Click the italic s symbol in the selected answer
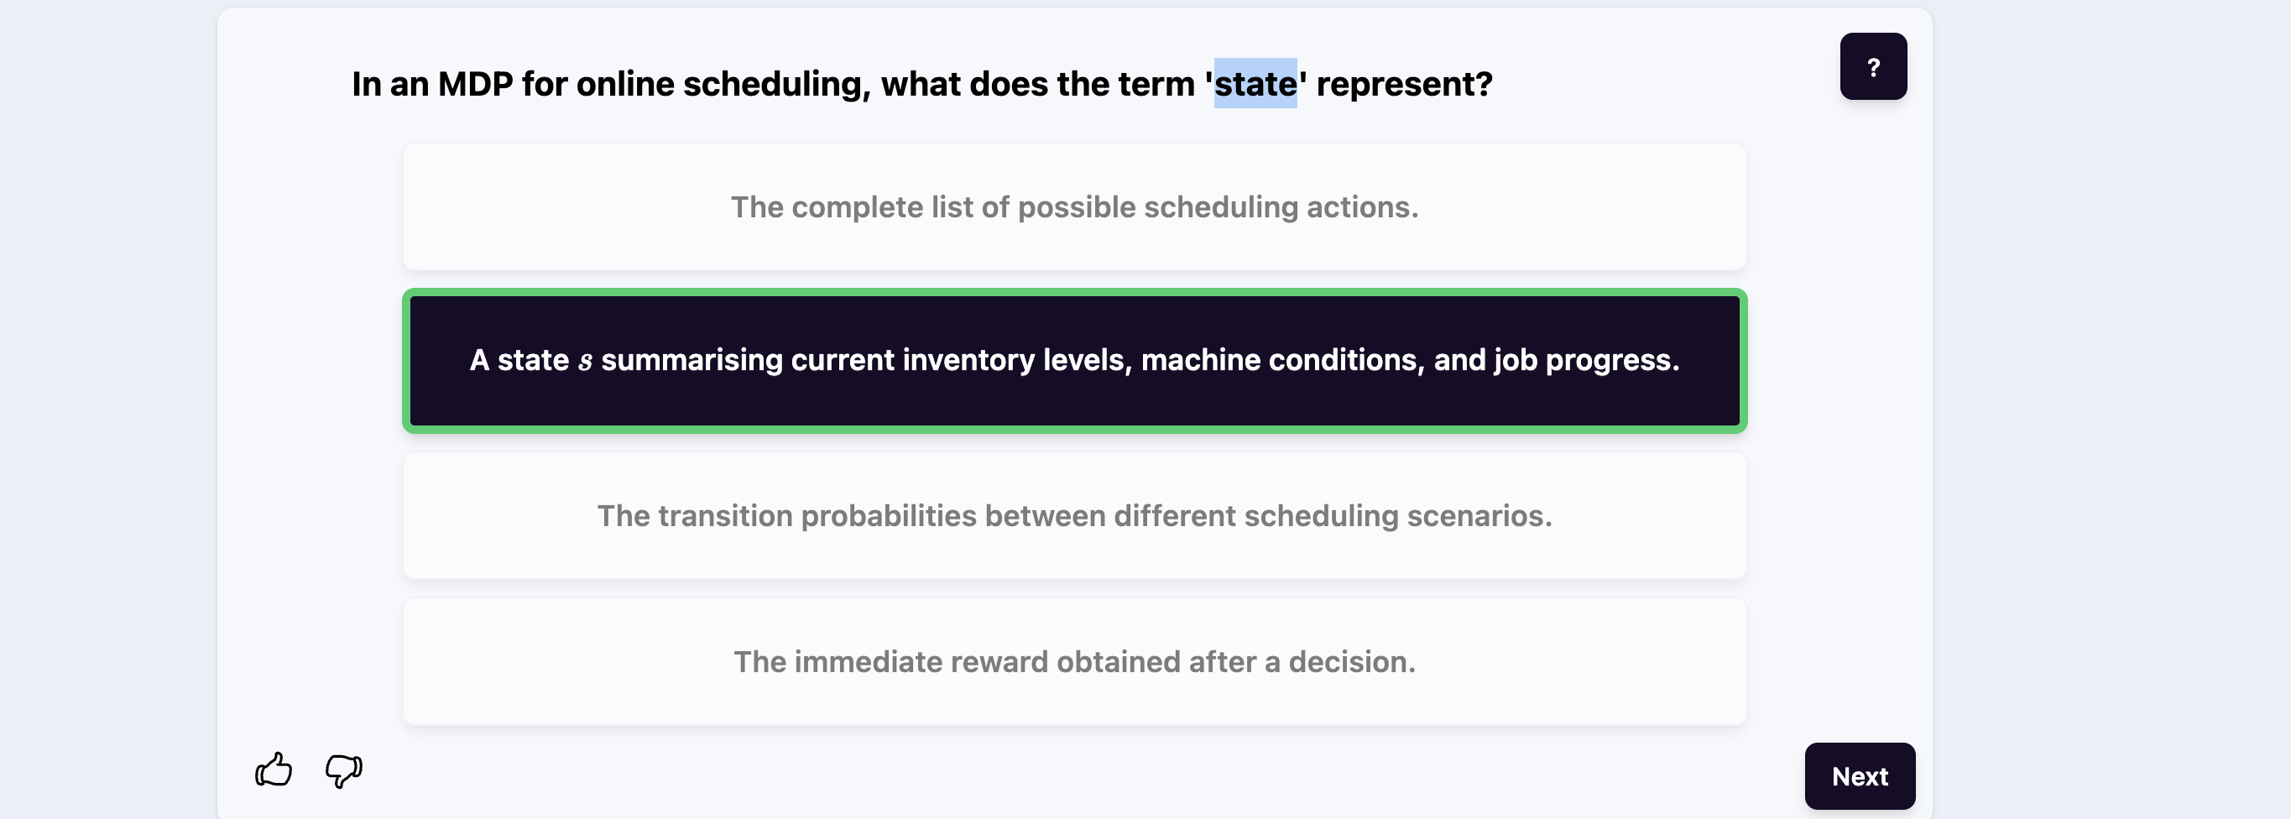This screenshot has height=819, width=2291. [585, 361]
